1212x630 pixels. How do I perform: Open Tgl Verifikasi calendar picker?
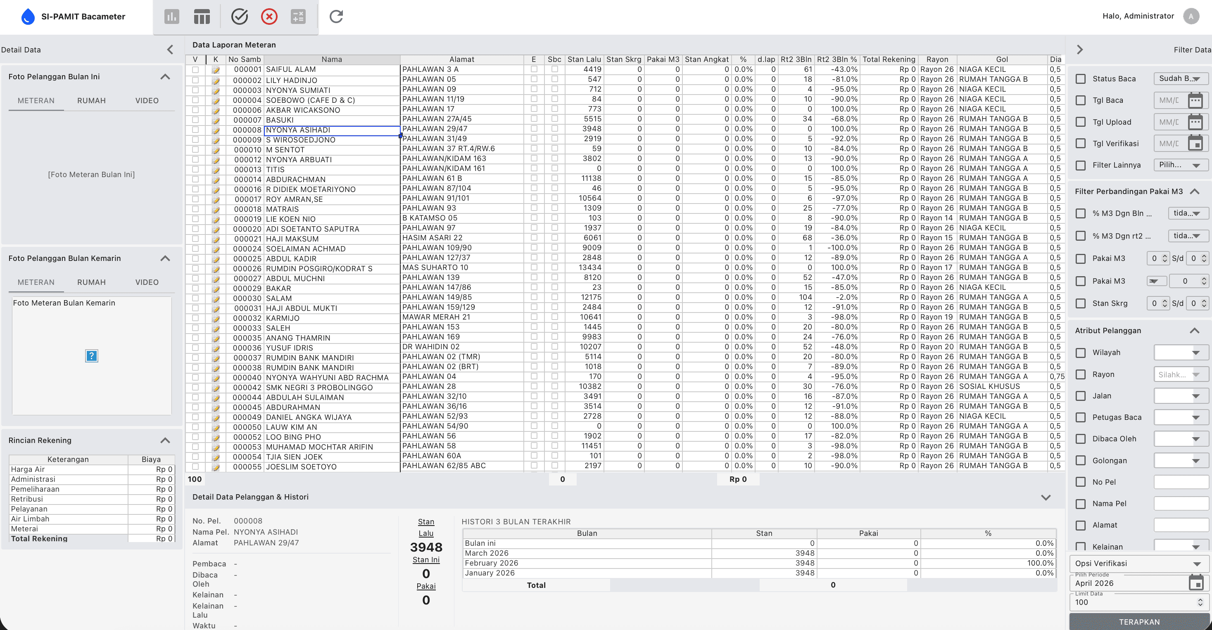point(1195,143)
